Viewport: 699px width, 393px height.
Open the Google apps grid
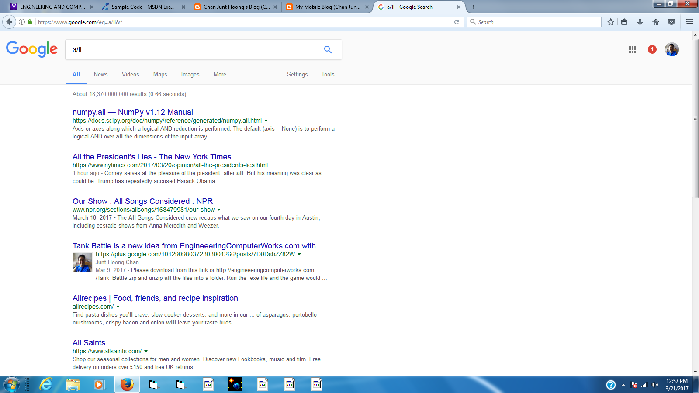tap(633, 49)
